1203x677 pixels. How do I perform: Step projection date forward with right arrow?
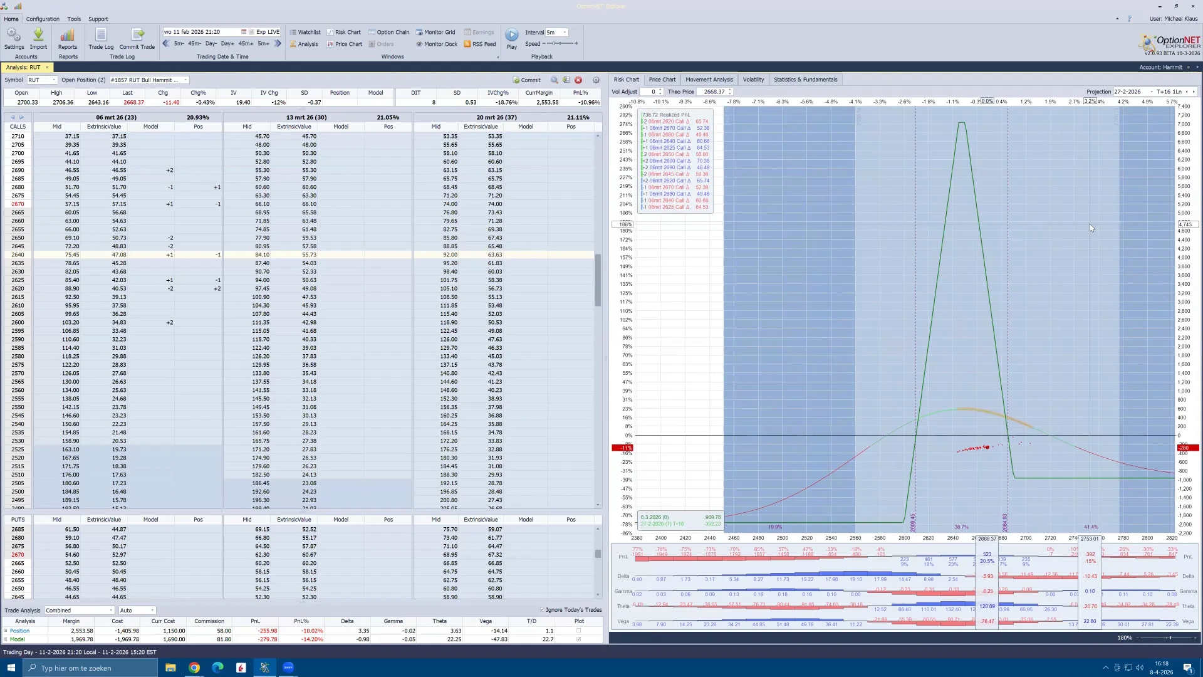[1194, 92]
